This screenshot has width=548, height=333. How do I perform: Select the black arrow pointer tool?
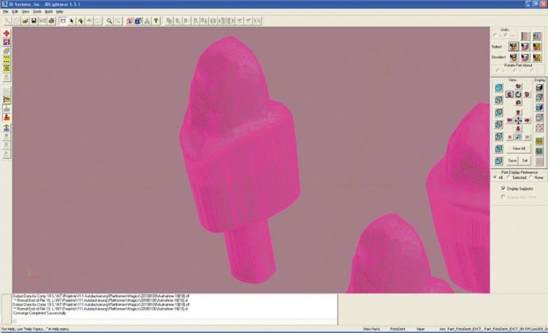(x=72, y=21)
